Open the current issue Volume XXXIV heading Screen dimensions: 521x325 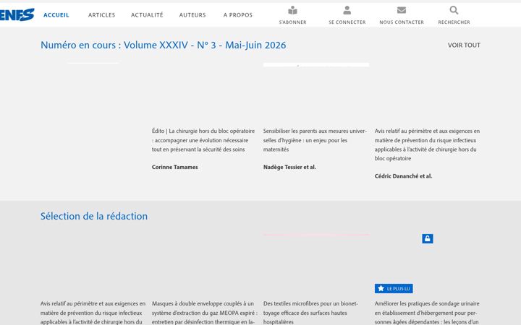163,45
